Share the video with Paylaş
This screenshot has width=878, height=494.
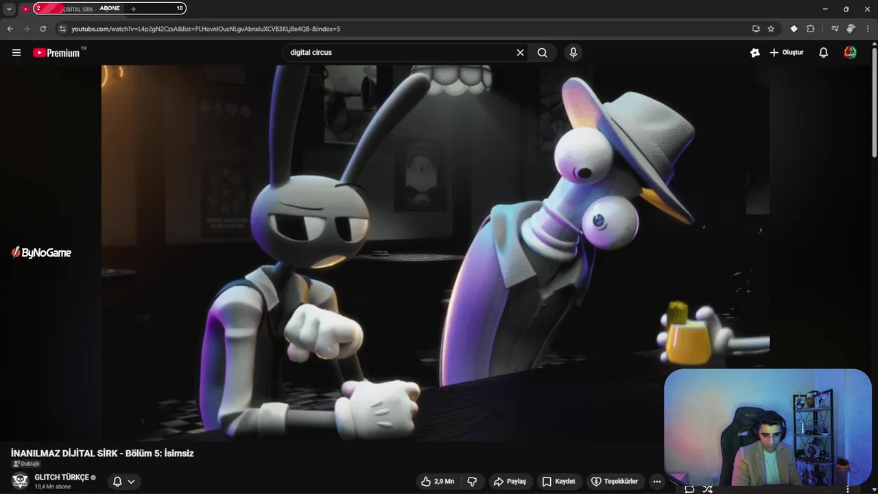[510, 482]
